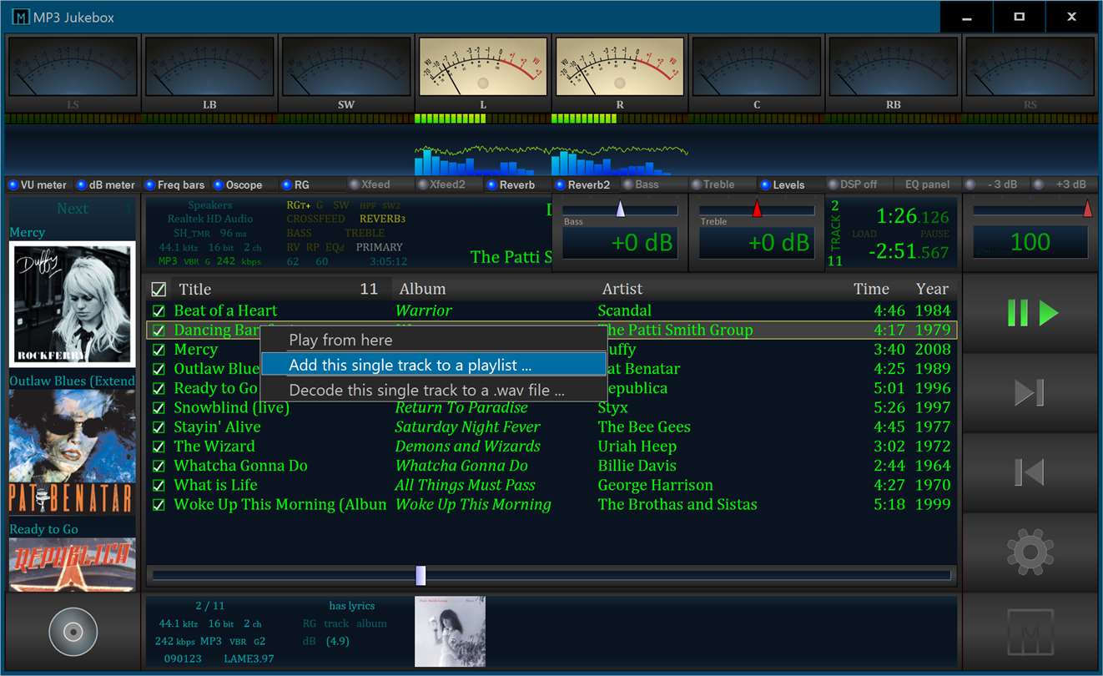This screenshot has height=676, width=1103.
Task: Select Woke Up This Morning track title
Action: [280, 504]
